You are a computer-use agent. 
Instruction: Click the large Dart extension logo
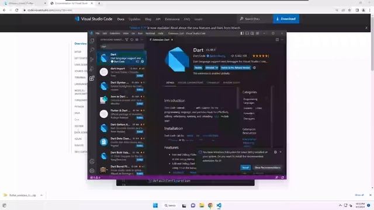[x=177, y=60]
